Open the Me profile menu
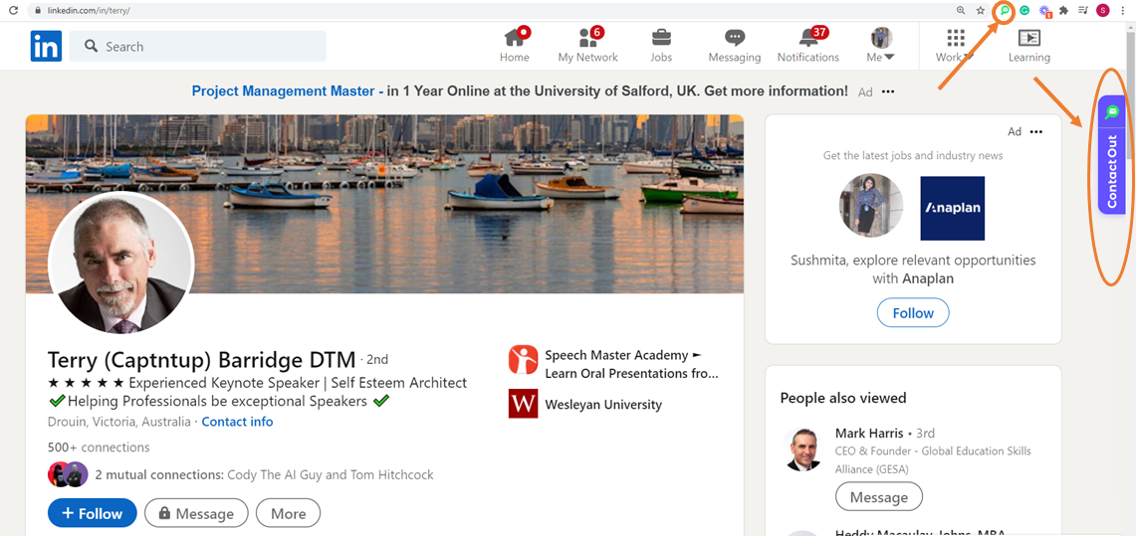Viewport: 1136px width, 536px height. click(881, 45)
